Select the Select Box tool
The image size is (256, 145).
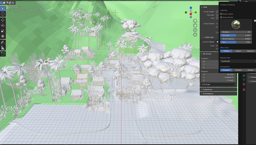click(3, 9)
